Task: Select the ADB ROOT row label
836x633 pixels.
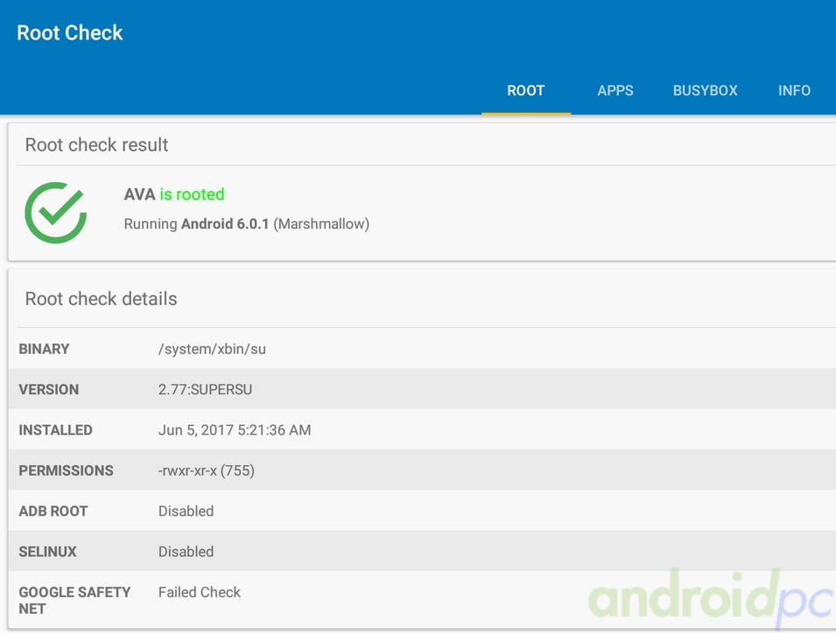Action: point(53,511)
